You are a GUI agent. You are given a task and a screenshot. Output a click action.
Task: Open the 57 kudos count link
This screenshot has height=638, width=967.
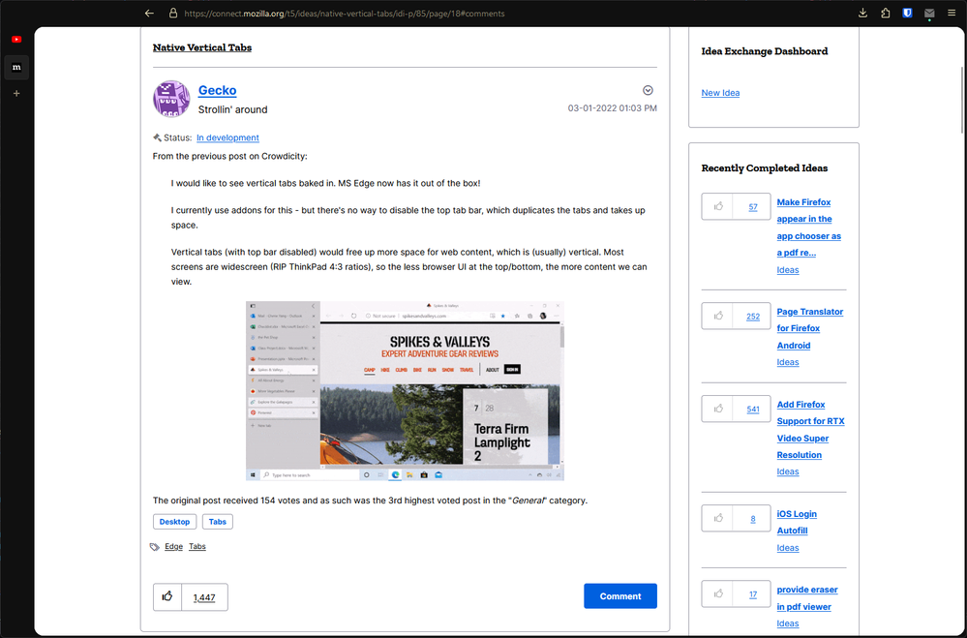(x=752, y=207)
